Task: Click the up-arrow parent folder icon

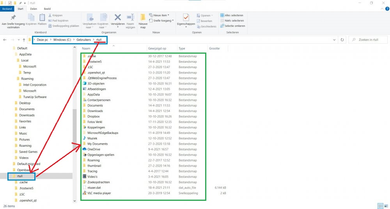Action: (24, 40)
